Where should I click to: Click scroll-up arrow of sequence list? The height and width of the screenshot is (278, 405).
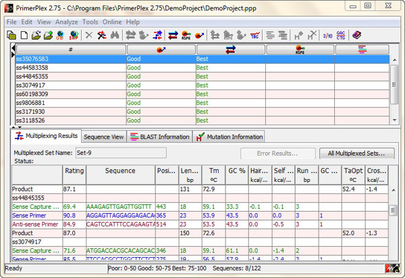(x=394, y=60)
